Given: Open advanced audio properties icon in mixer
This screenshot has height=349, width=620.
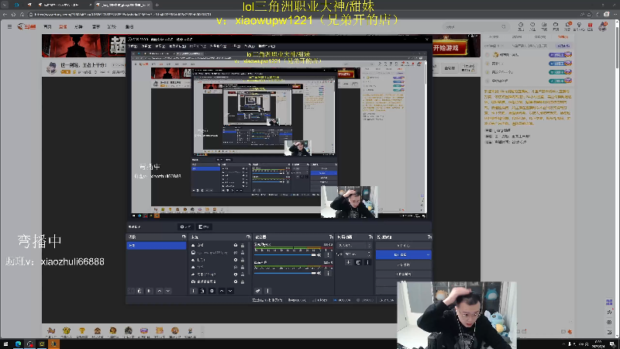Looking at the screenshot, I should pyautogui.click(x=258, y=291).
